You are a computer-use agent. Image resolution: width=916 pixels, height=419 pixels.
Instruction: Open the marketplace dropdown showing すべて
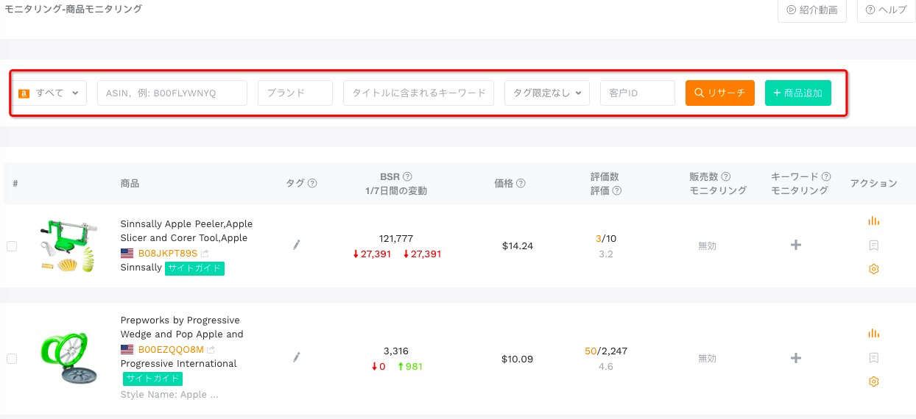coord(51,93)
